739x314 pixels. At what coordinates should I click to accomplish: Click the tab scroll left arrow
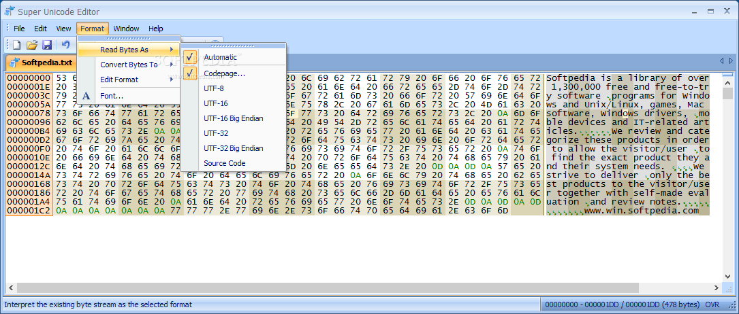coord(721,61)
